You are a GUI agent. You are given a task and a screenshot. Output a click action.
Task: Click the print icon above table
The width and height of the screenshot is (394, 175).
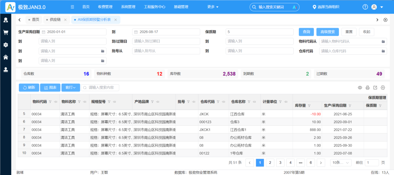click(368, 87)
